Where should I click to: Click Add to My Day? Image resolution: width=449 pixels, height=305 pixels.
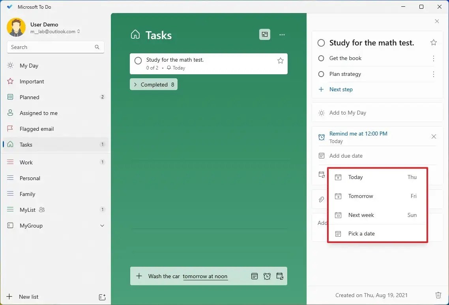point(347,113)
